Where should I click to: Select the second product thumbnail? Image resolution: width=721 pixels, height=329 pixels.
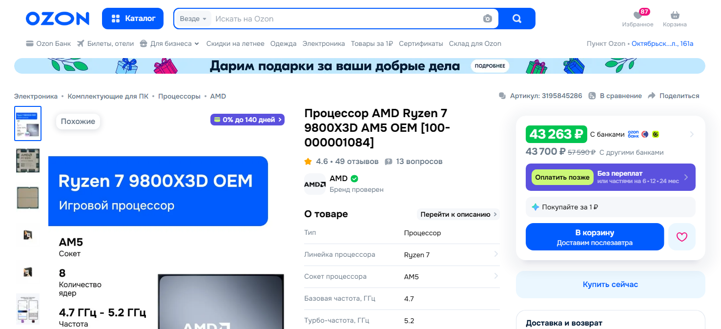(28, 161)
